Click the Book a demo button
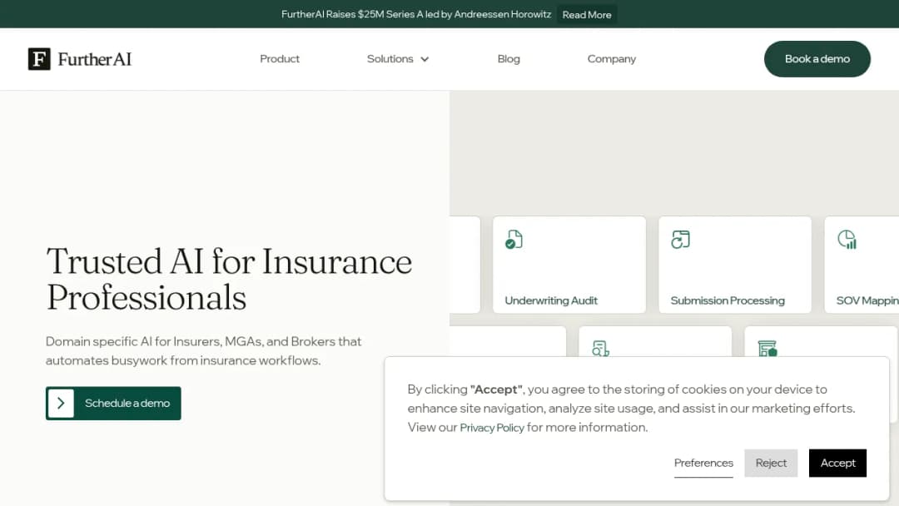This screenshot has width=899, height=506. pyautogui.click(x=817, y=59)
